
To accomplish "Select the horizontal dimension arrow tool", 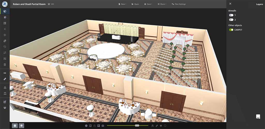I will [x=5, y=73].
